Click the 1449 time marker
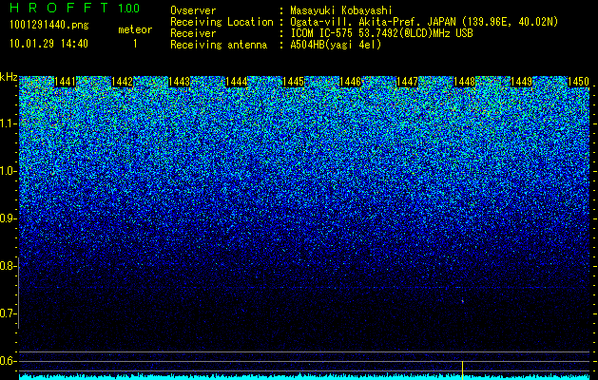Image resolution: width=598 pixels, height=380 pixels. point(521,82)
